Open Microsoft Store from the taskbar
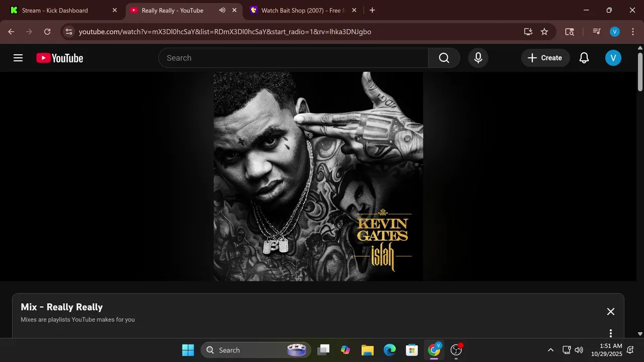The image size is (644, 362). click(412, 350)
